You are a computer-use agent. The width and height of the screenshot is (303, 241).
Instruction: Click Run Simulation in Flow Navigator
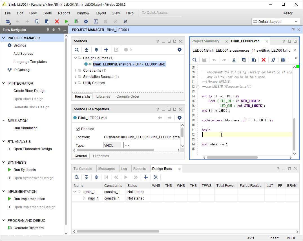pos(25,128)
